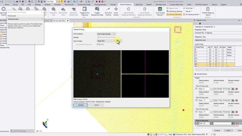The height and width of the screenshot is (136, 242).
Task: Toggle Use XY checkbox for control point 5
Action: click(210, 49)
